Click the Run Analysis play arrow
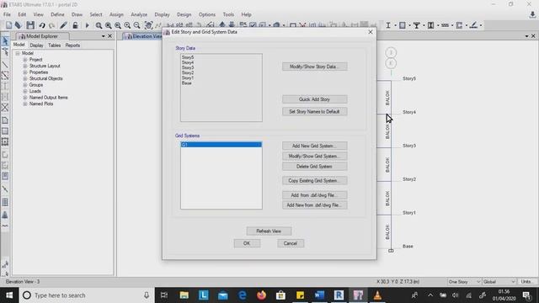 tap(87, 25)
